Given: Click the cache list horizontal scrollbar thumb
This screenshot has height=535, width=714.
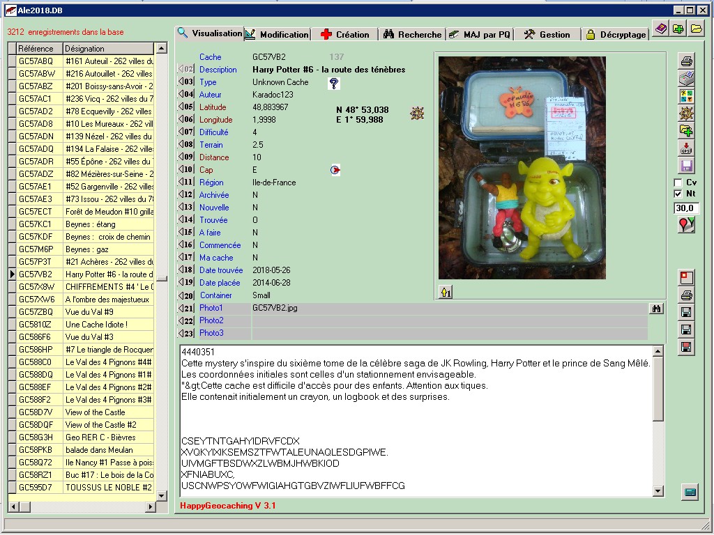Looking at the screenshot, I should (26, 506).
